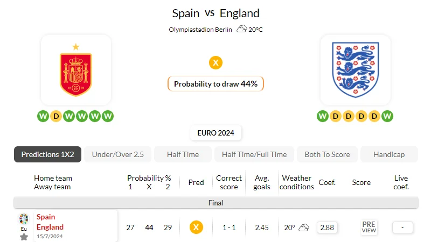Open the PRE VIEW match link
Screen dimensions: 431x242
369,227
